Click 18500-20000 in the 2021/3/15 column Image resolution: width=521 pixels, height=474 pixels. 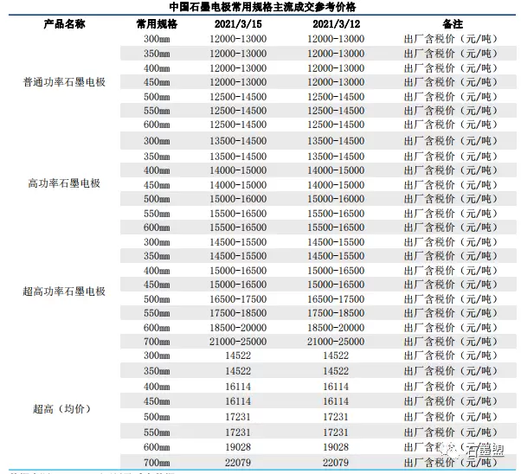238,328
